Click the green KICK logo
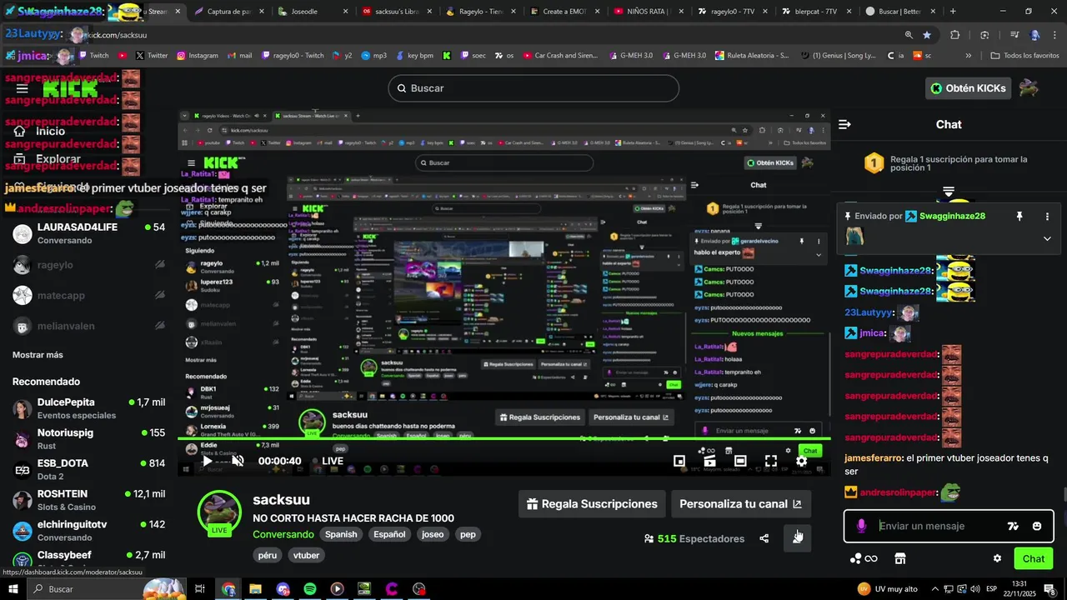The image size is (1067, 600). click(71, 88)
